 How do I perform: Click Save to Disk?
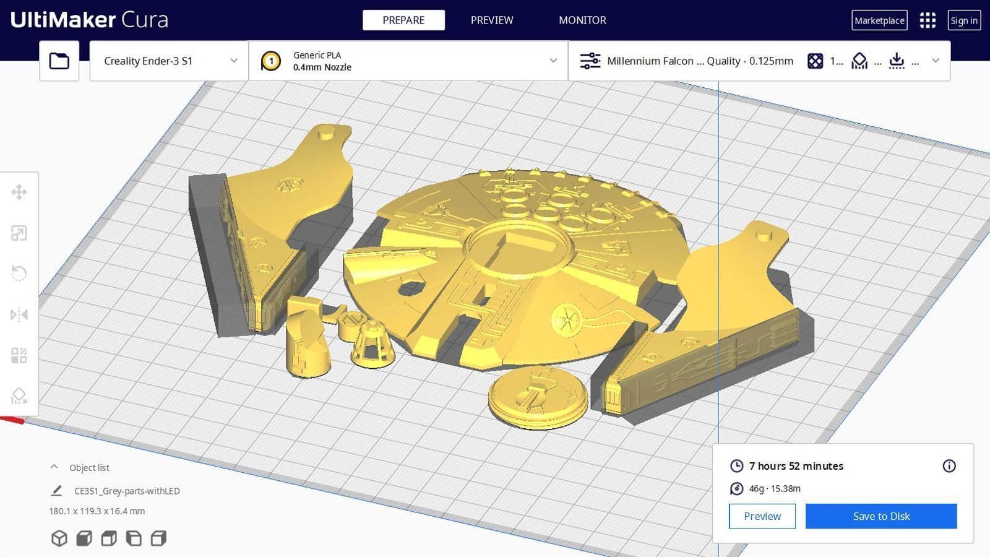tap(881, 516)
